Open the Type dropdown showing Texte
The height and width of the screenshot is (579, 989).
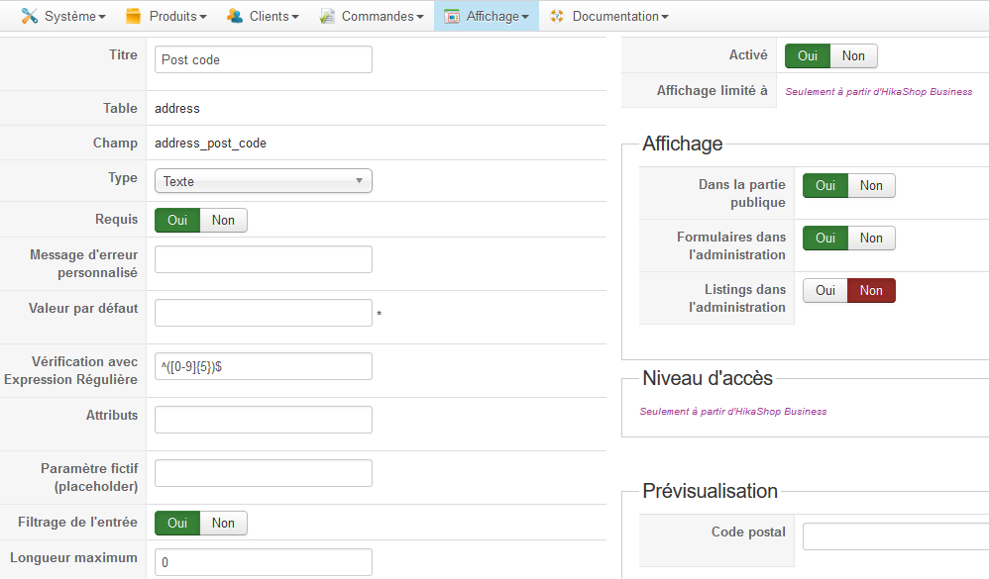click(x=263, y=181)
